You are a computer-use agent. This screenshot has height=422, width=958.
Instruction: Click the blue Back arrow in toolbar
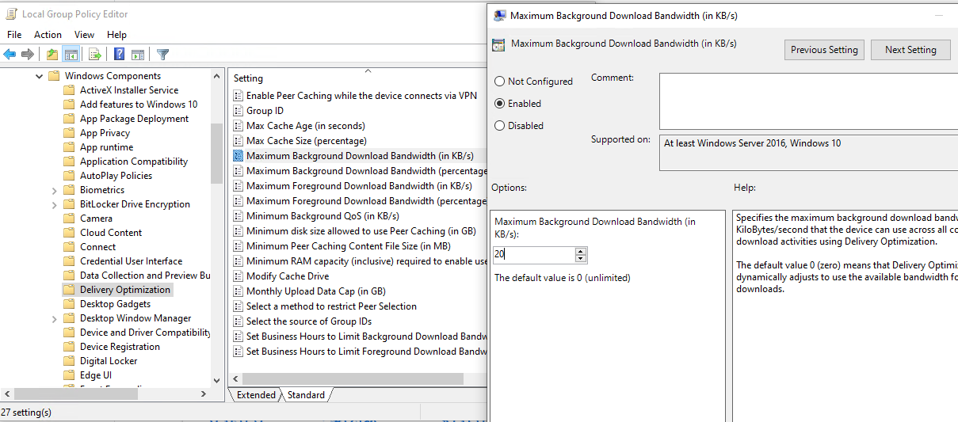pos(10,55)
